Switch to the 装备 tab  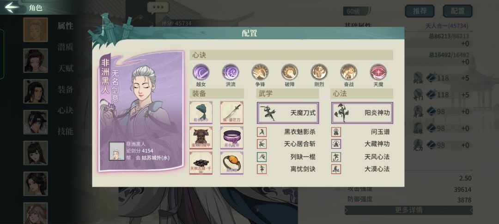[x=65, y=89]
